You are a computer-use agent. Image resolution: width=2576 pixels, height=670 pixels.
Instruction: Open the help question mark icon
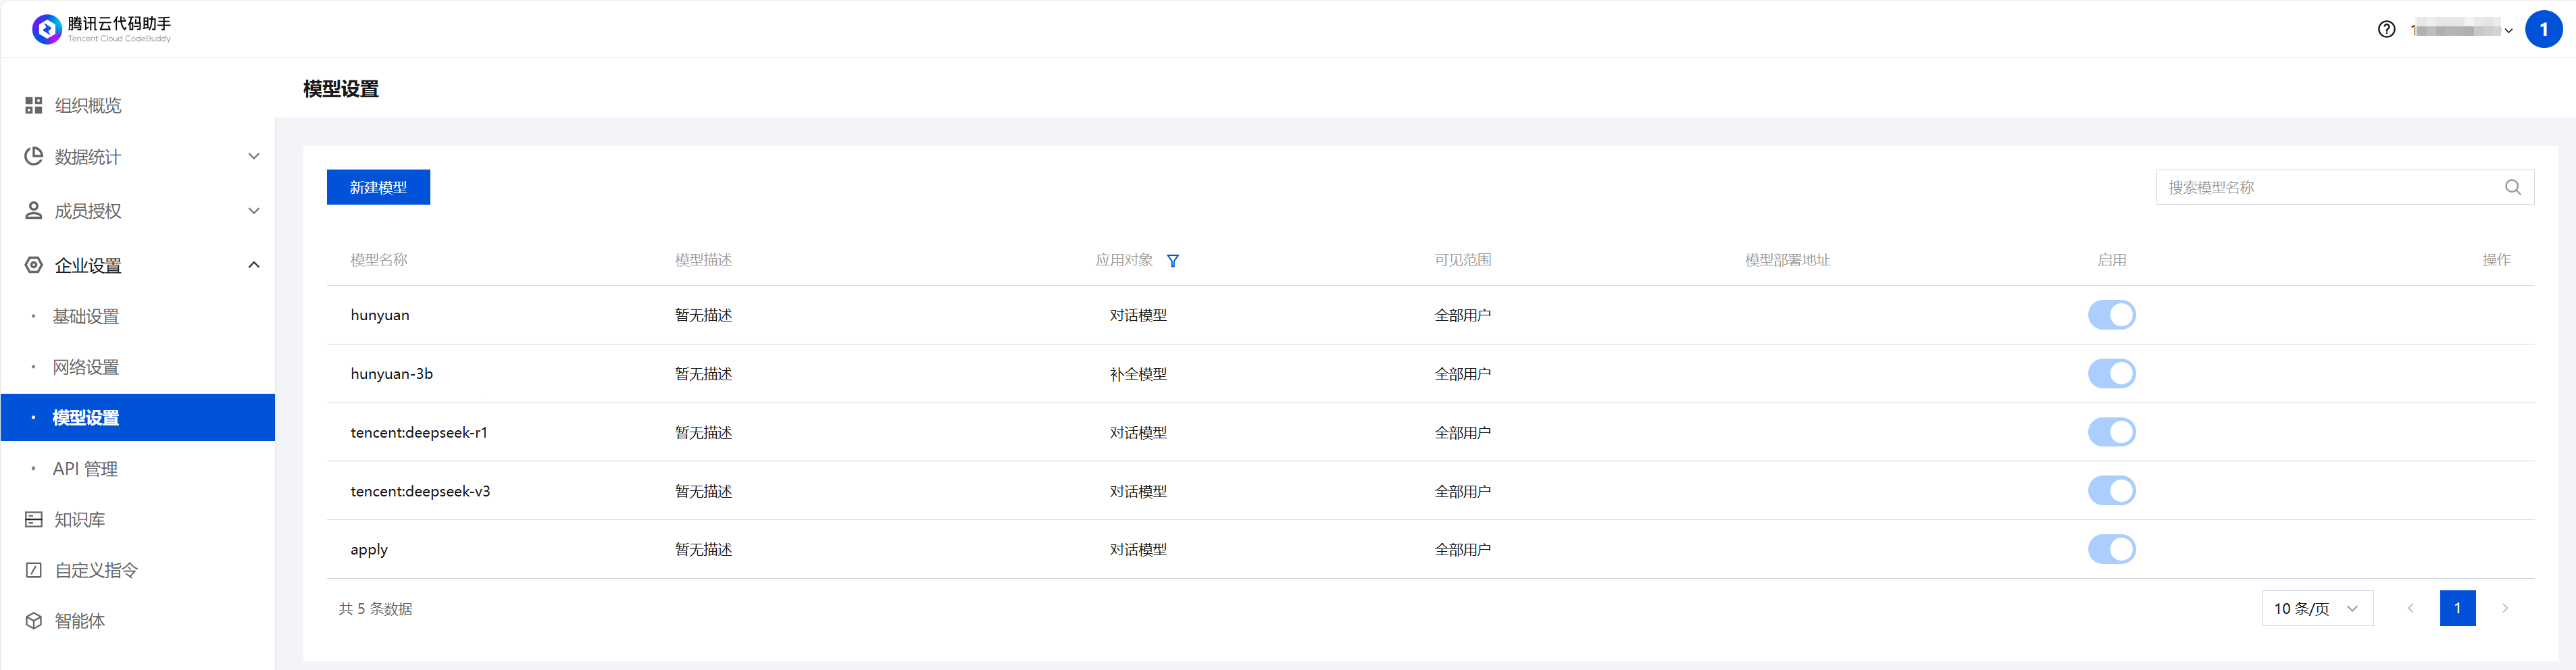point(2386,29)
